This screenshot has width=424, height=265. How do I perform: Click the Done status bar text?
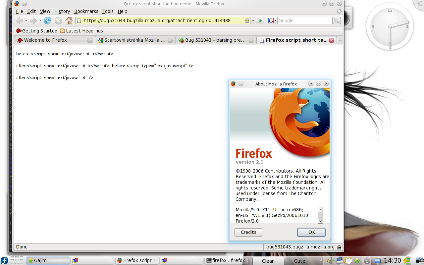22,247
